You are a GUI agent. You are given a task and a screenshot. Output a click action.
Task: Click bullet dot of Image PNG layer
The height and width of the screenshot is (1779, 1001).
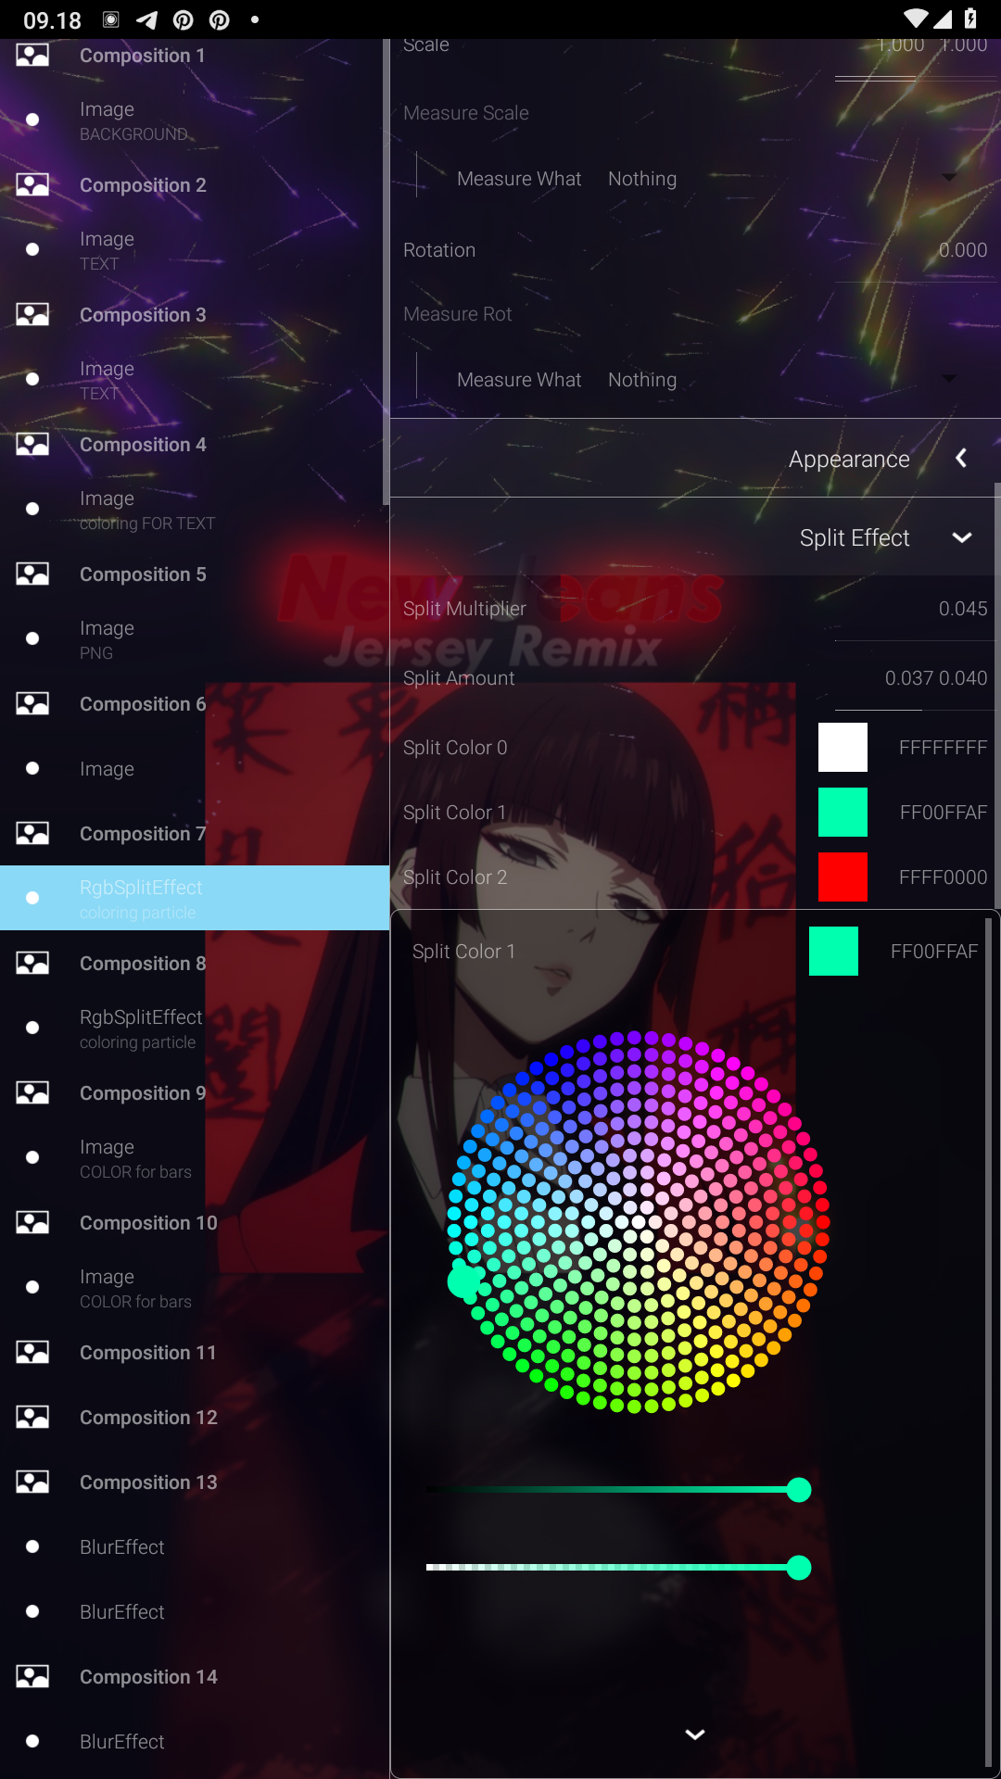[x=32, y=638]
